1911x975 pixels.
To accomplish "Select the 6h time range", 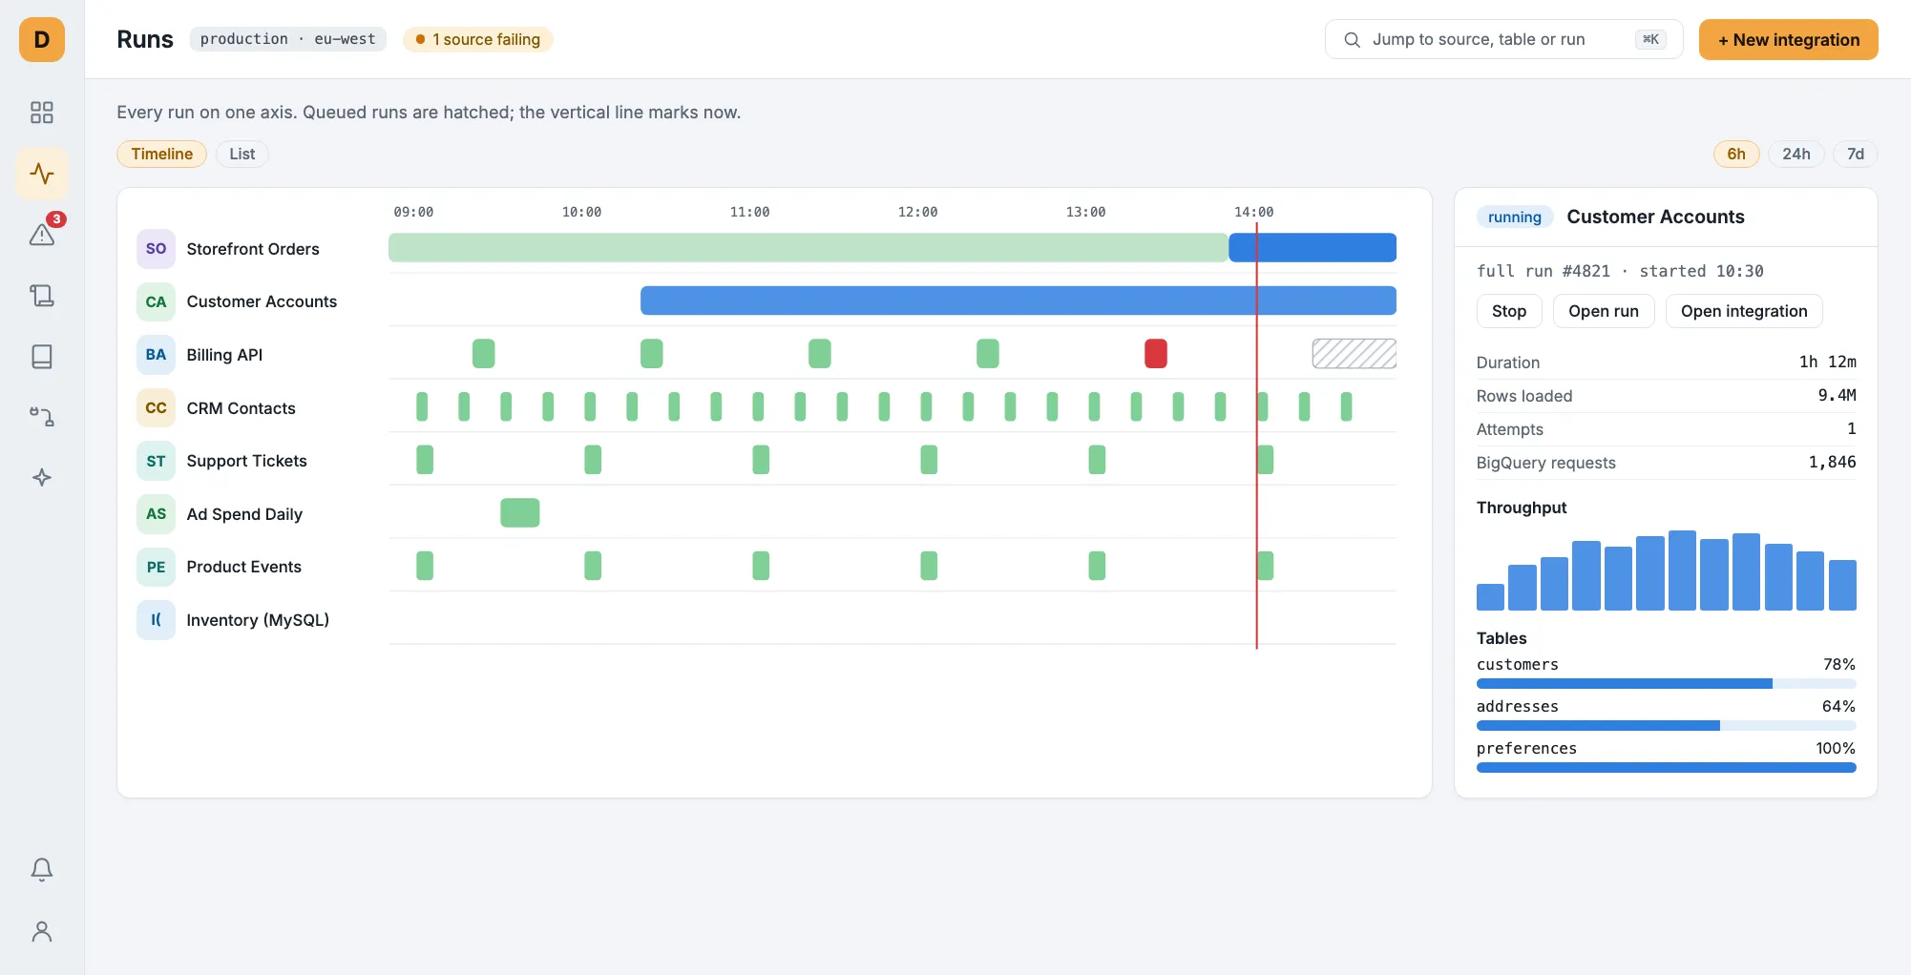I will click(1736, 154).
